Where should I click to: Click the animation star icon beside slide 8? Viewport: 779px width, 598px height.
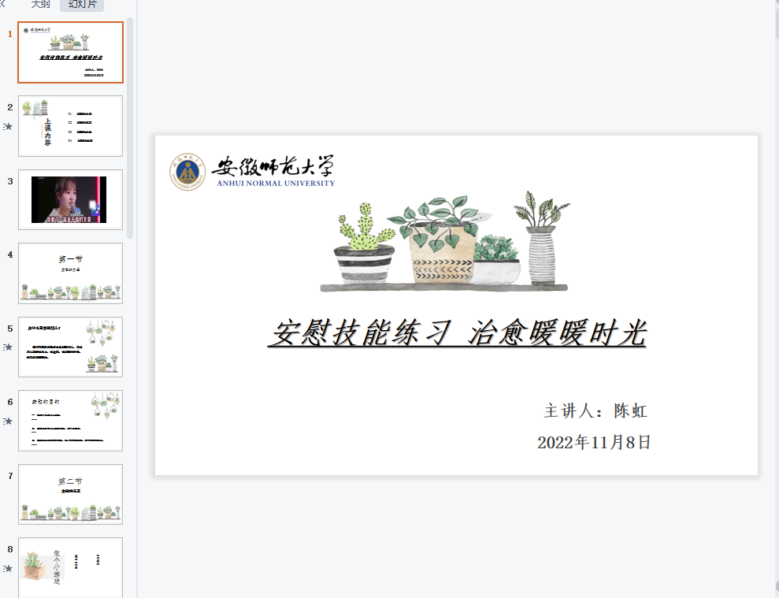(x=7, y=568)
